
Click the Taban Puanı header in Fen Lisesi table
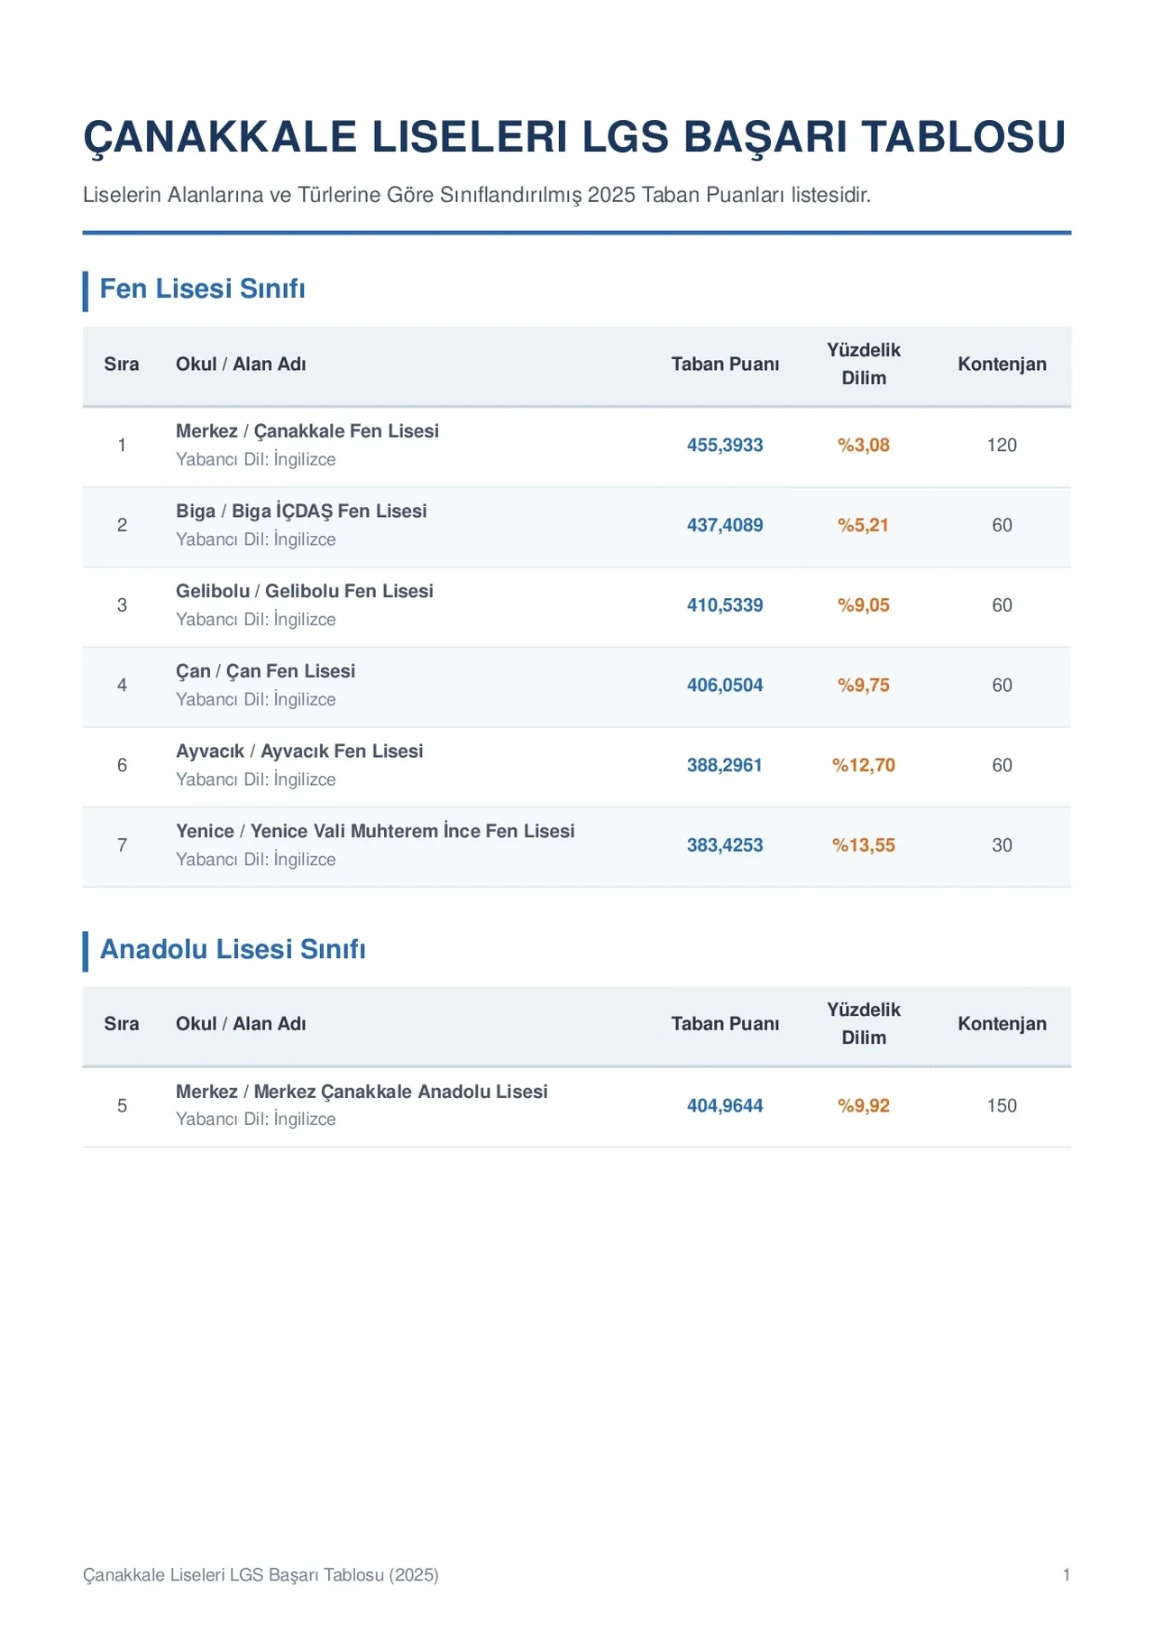[725, 364]
